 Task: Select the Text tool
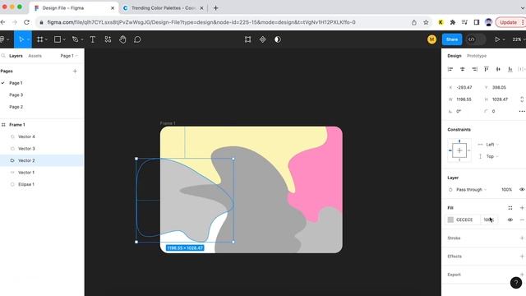click(x=93, y=39)
